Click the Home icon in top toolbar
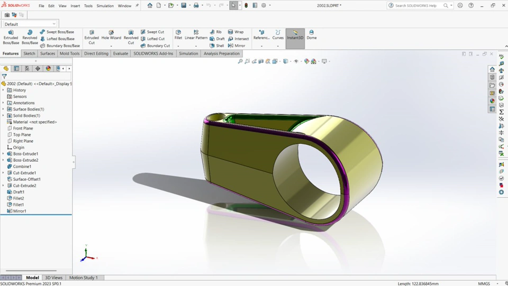Screen dimensions: 508x286 150,5
